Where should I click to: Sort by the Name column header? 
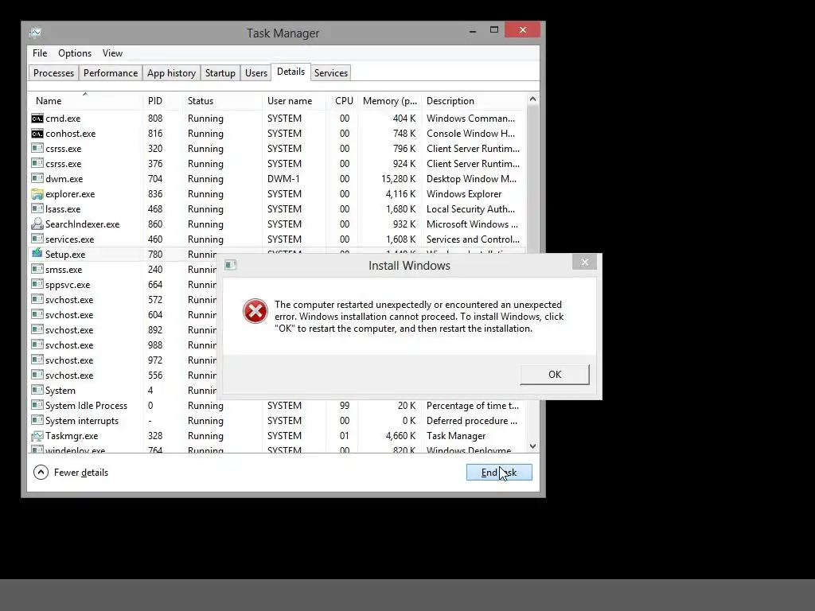coord(85,101)
